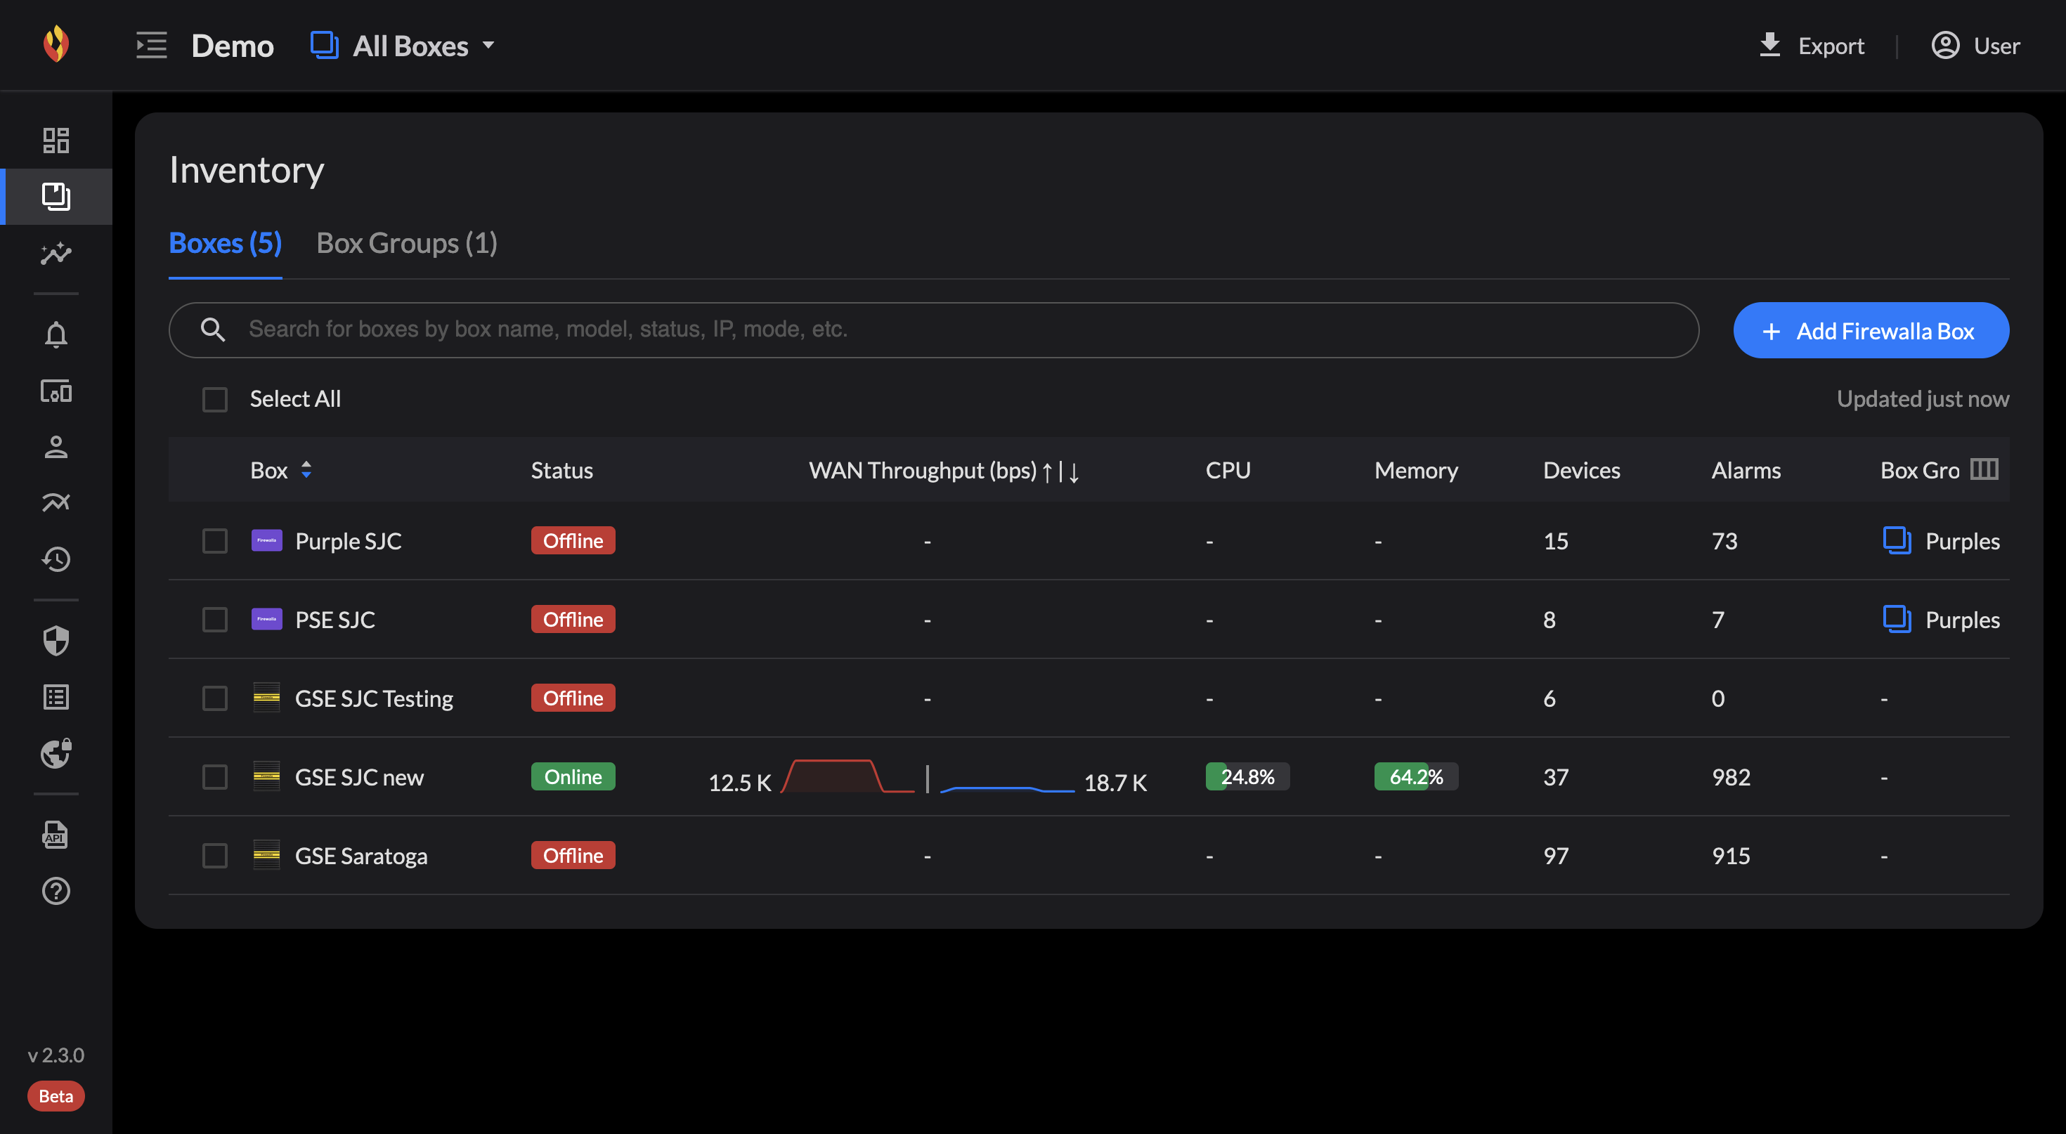Open the Target Lists sidebar icon
Screen dimensions: 2066x1134
click(x=56, y=697)
